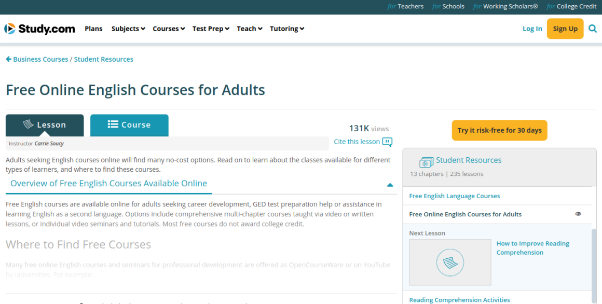Open the search magnifier icon

click(x=592, y=29)
